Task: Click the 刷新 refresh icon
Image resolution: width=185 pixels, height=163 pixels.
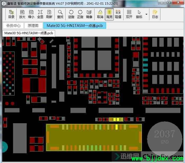Action: tap(49, 14)
